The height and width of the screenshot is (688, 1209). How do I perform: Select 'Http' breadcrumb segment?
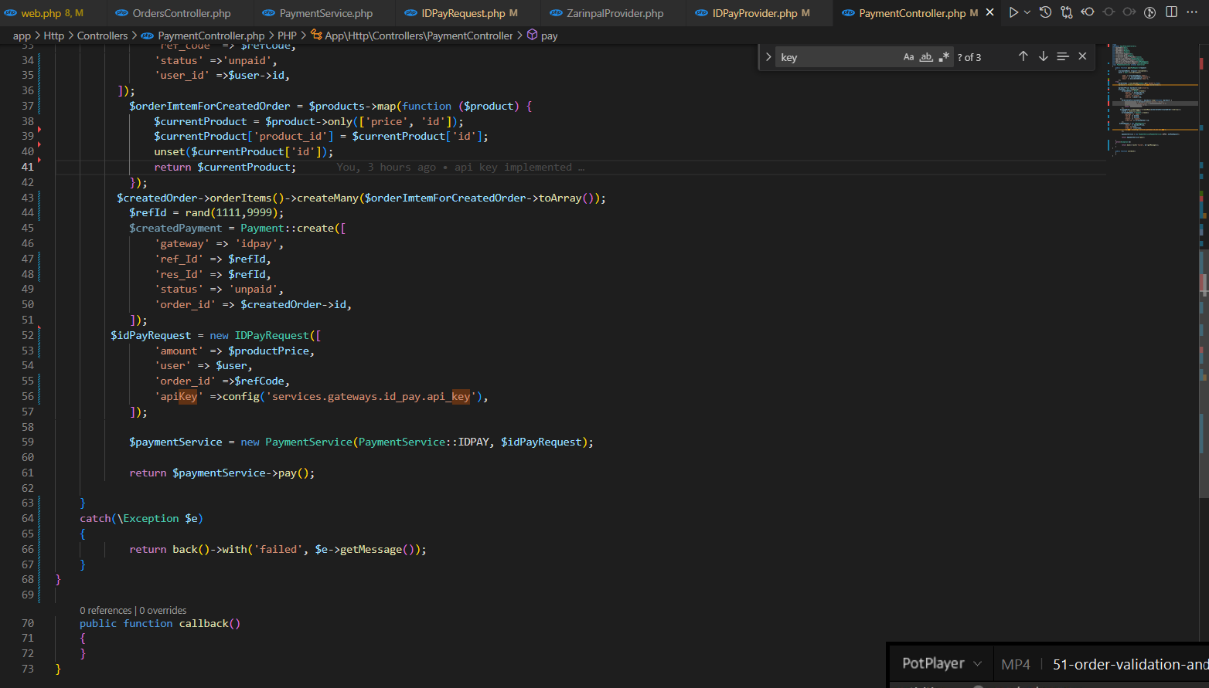click(53, 36)
